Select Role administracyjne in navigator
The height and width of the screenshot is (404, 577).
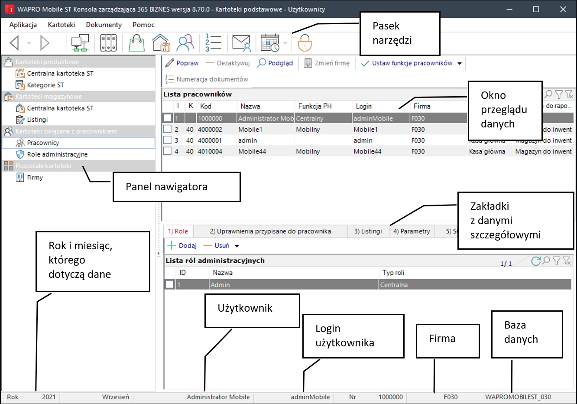(x=57, y=154)
